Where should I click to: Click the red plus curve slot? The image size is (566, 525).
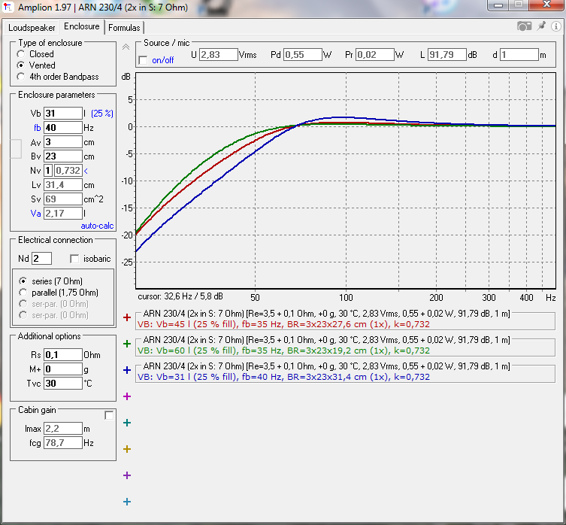127,317
